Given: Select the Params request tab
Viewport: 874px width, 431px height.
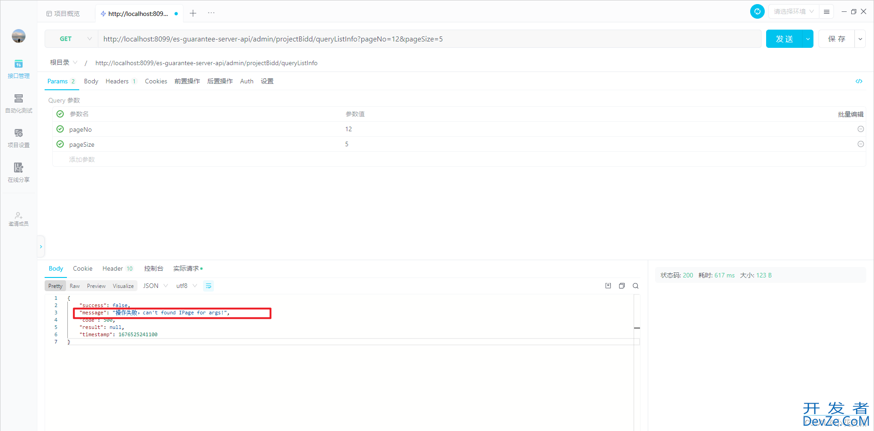Looking at the screenshot, I should (61, 81).
